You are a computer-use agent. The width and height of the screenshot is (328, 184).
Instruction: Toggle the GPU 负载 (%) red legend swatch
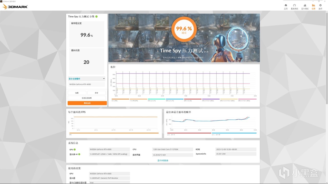point(193,99)
